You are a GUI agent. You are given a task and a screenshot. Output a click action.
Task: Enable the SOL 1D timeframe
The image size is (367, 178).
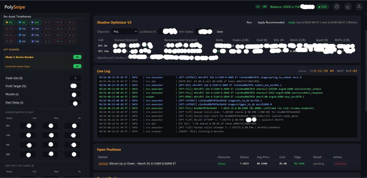[x=71, y=35]
